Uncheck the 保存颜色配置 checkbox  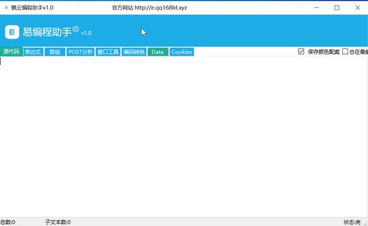(x=301, y=52)
